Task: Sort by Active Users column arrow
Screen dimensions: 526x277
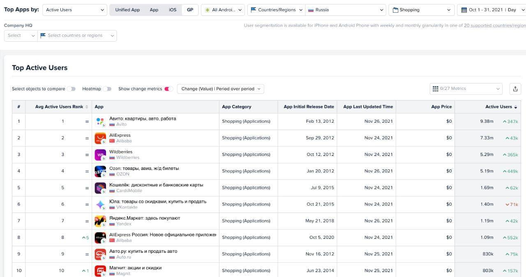Action: coord(516,107)
